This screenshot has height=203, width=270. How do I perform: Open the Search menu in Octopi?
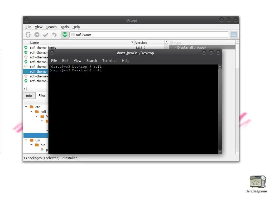(x=51, y=27)
